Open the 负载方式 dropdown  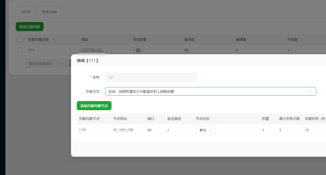[x=210, y=91]
